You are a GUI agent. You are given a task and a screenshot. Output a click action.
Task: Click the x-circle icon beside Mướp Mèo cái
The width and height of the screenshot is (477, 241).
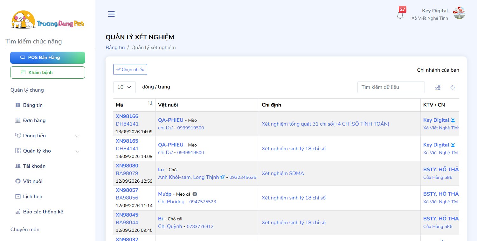tap(195, 194)
